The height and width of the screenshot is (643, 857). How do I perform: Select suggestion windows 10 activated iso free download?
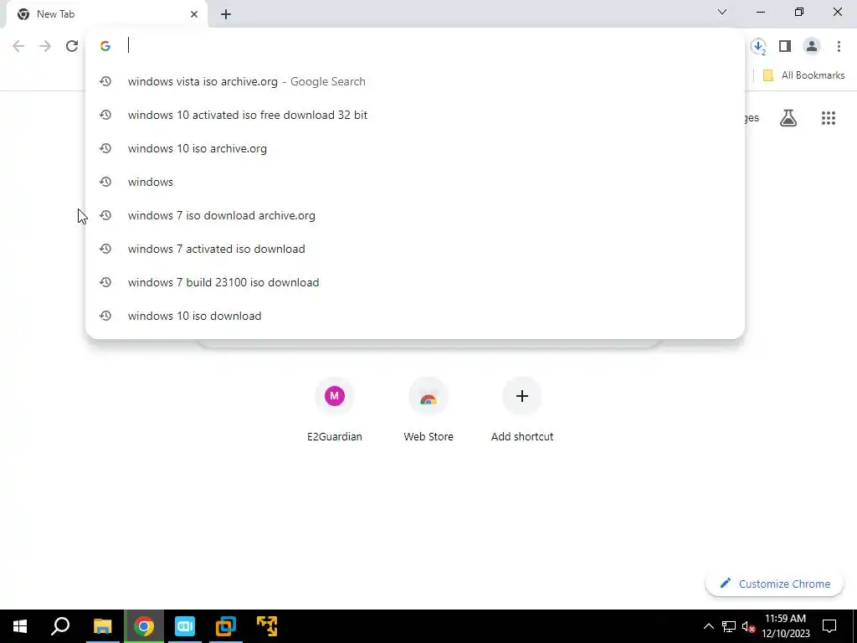415,115
